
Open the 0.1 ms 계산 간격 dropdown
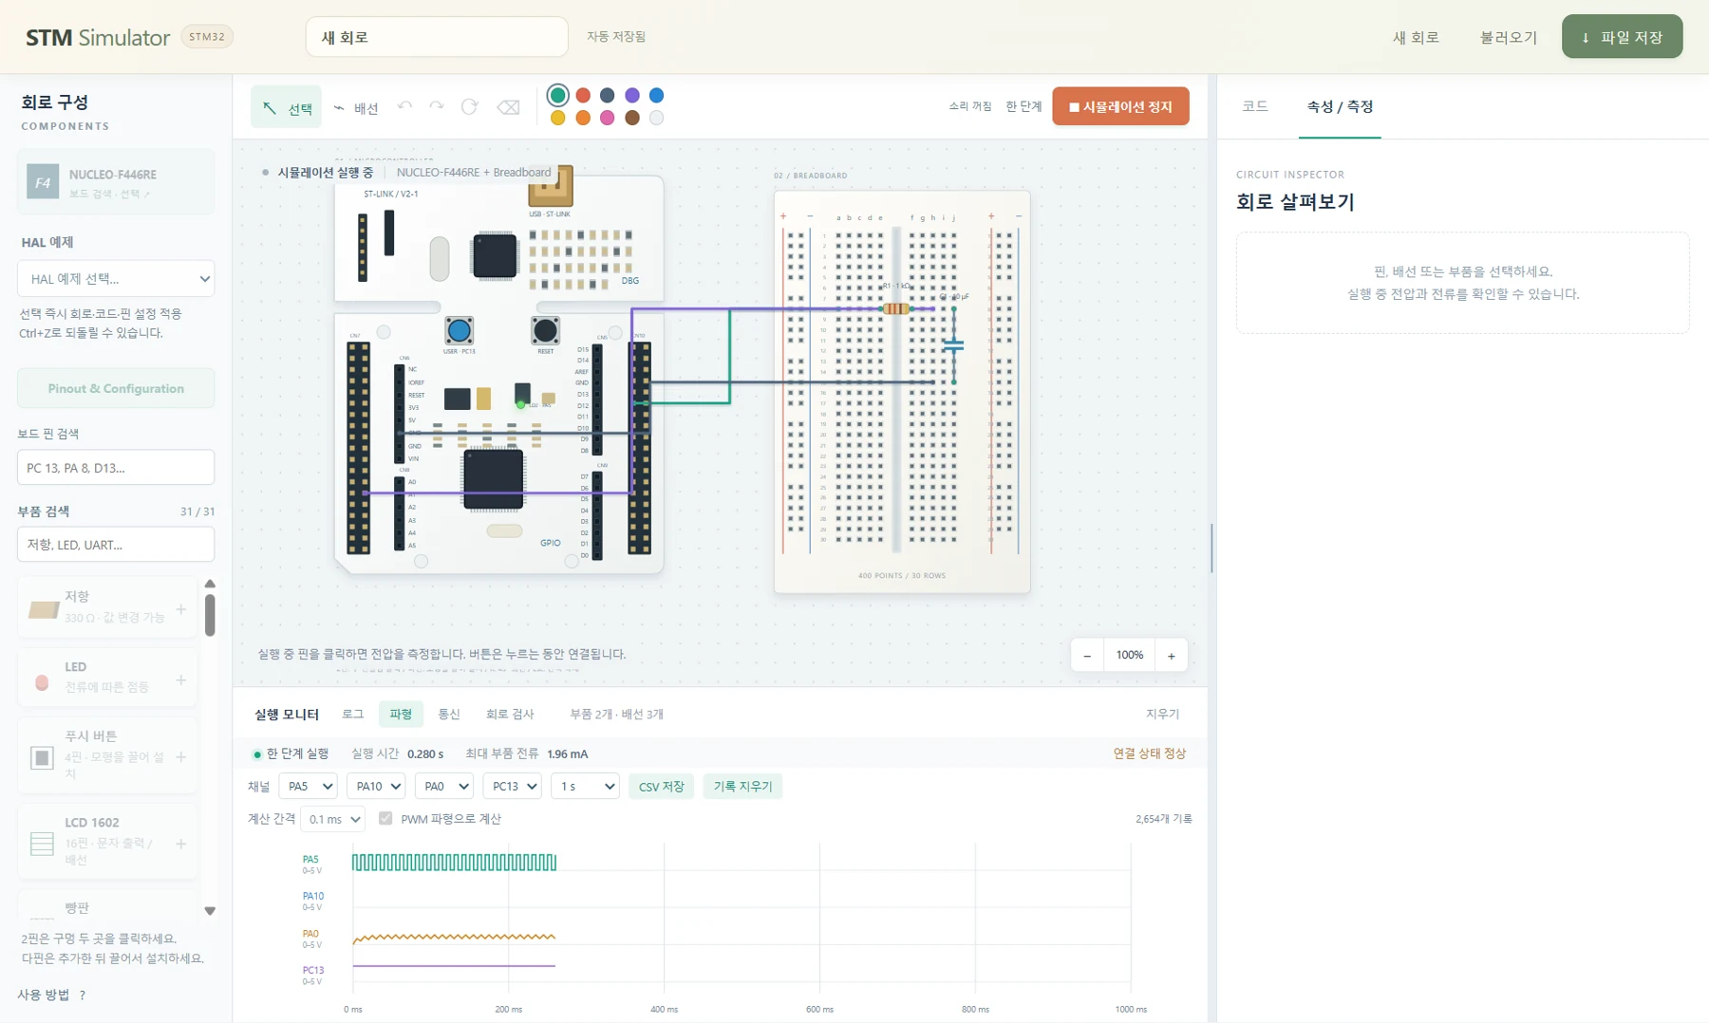[x=333, y=819]
